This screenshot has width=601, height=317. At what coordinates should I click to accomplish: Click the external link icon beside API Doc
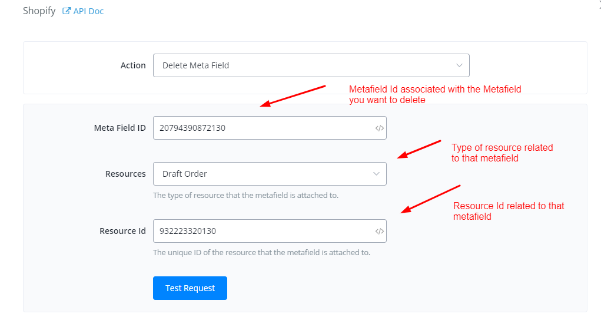pyautogui.click(x=67, y=11)
